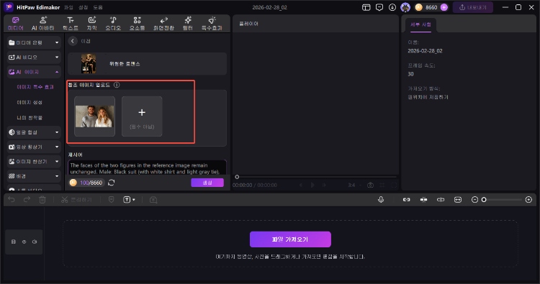The width and height of the screenshot is (540, 284).
Task: Click the info icon beside reference upload
Action: (x=117, y=85)
